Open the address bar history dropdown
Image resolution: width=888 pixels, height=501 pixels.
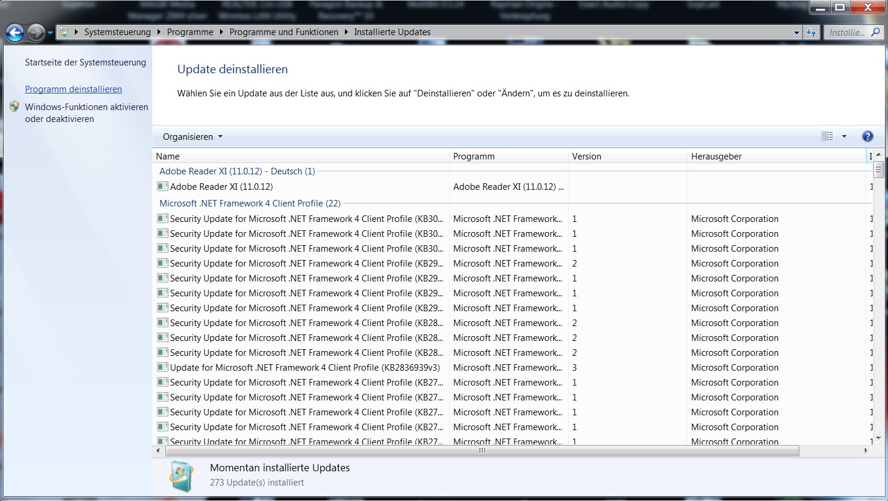(796, 33)
